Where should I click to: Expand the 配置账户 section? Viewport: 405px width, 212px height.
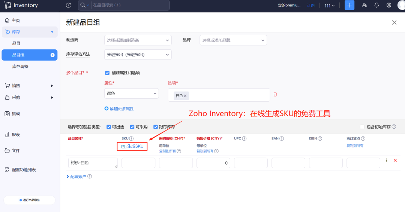(76, 177)
